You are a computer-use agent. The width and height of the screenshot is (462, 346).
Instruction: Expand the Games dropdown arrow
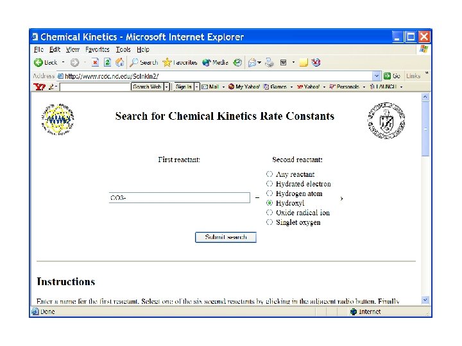[291, 87]
